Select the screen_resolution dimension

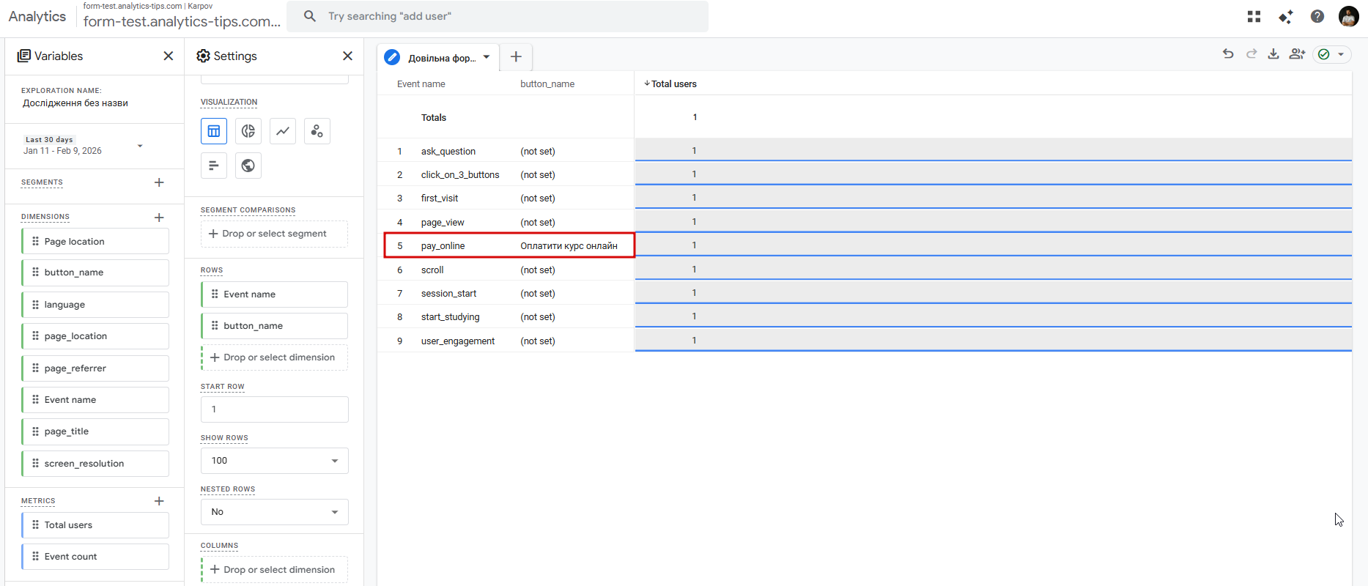[x=95, y=464]
